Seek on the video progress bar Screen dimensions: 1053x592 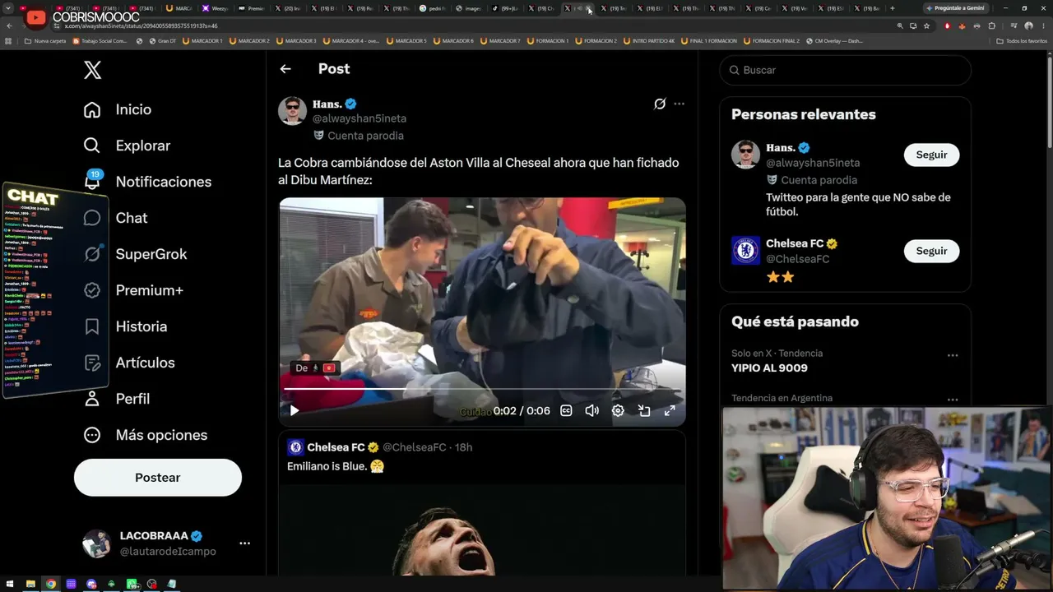(x=482, y=389)
